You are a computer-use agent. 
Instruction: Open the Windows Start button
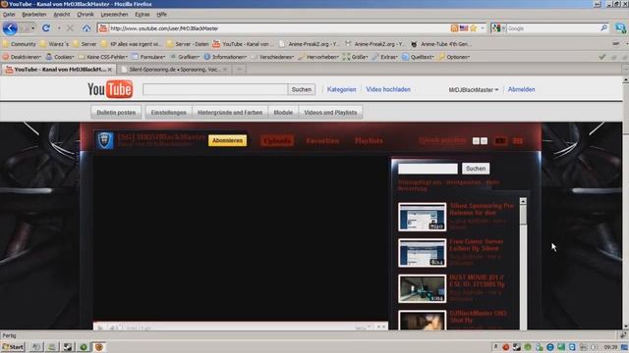[13, 346]
